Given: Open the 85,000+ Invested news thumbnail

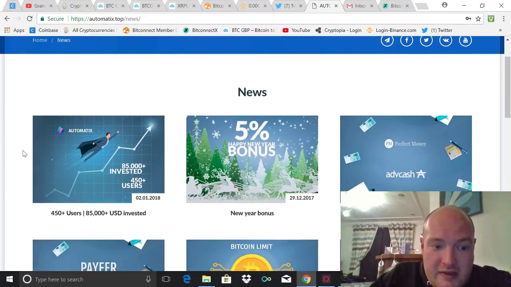Looking at the screenshot, I should pyautogui.click(x=98, y=159).
